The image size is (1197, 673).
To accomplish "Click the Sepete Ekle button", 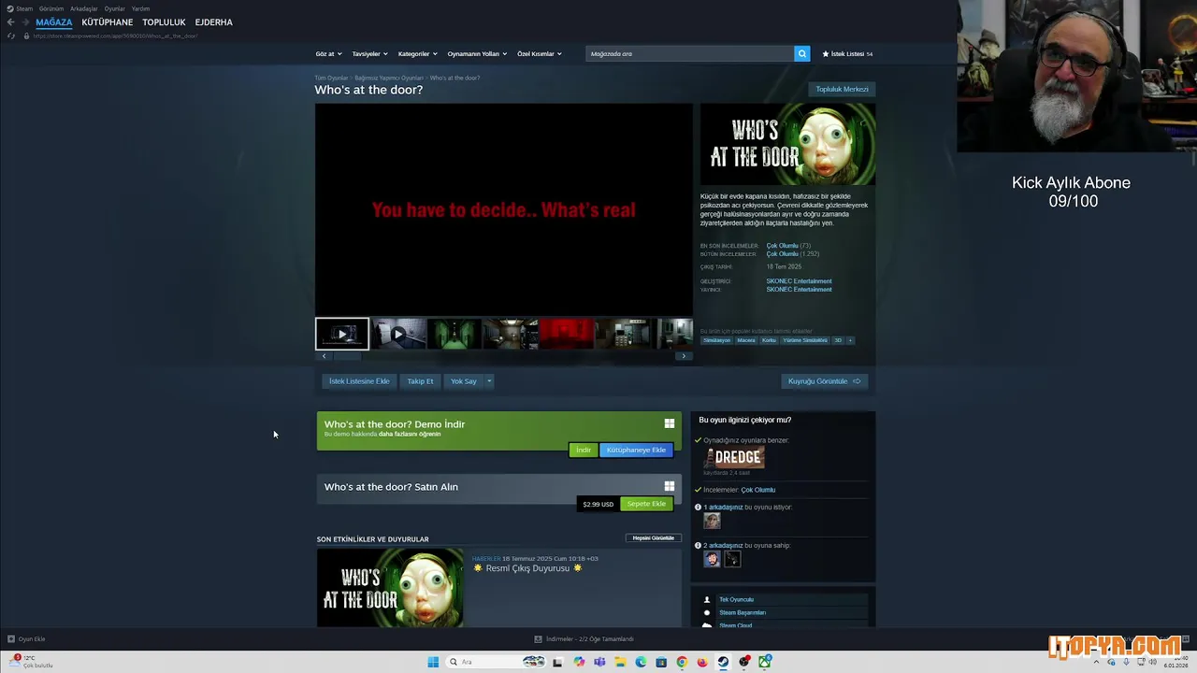I will click(646, 504).
